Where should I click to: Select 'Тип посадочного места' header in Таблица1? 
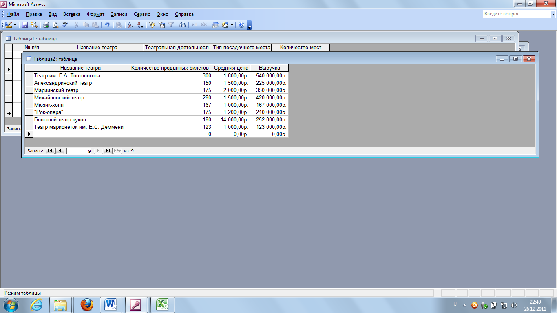click(x=241, y=48)
